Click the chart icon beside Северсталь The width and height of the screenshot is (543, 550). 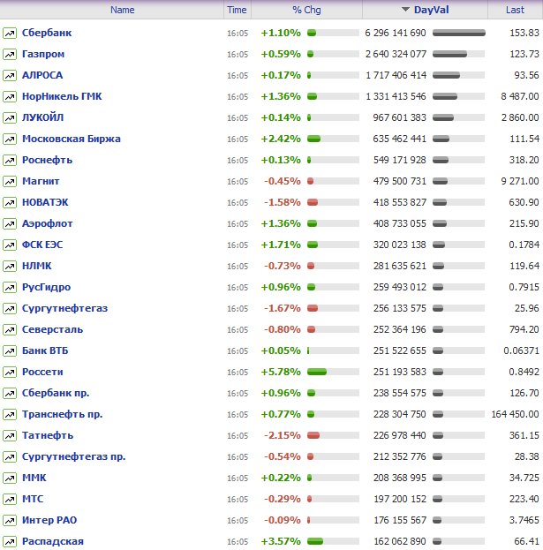(x=10, y=329)
